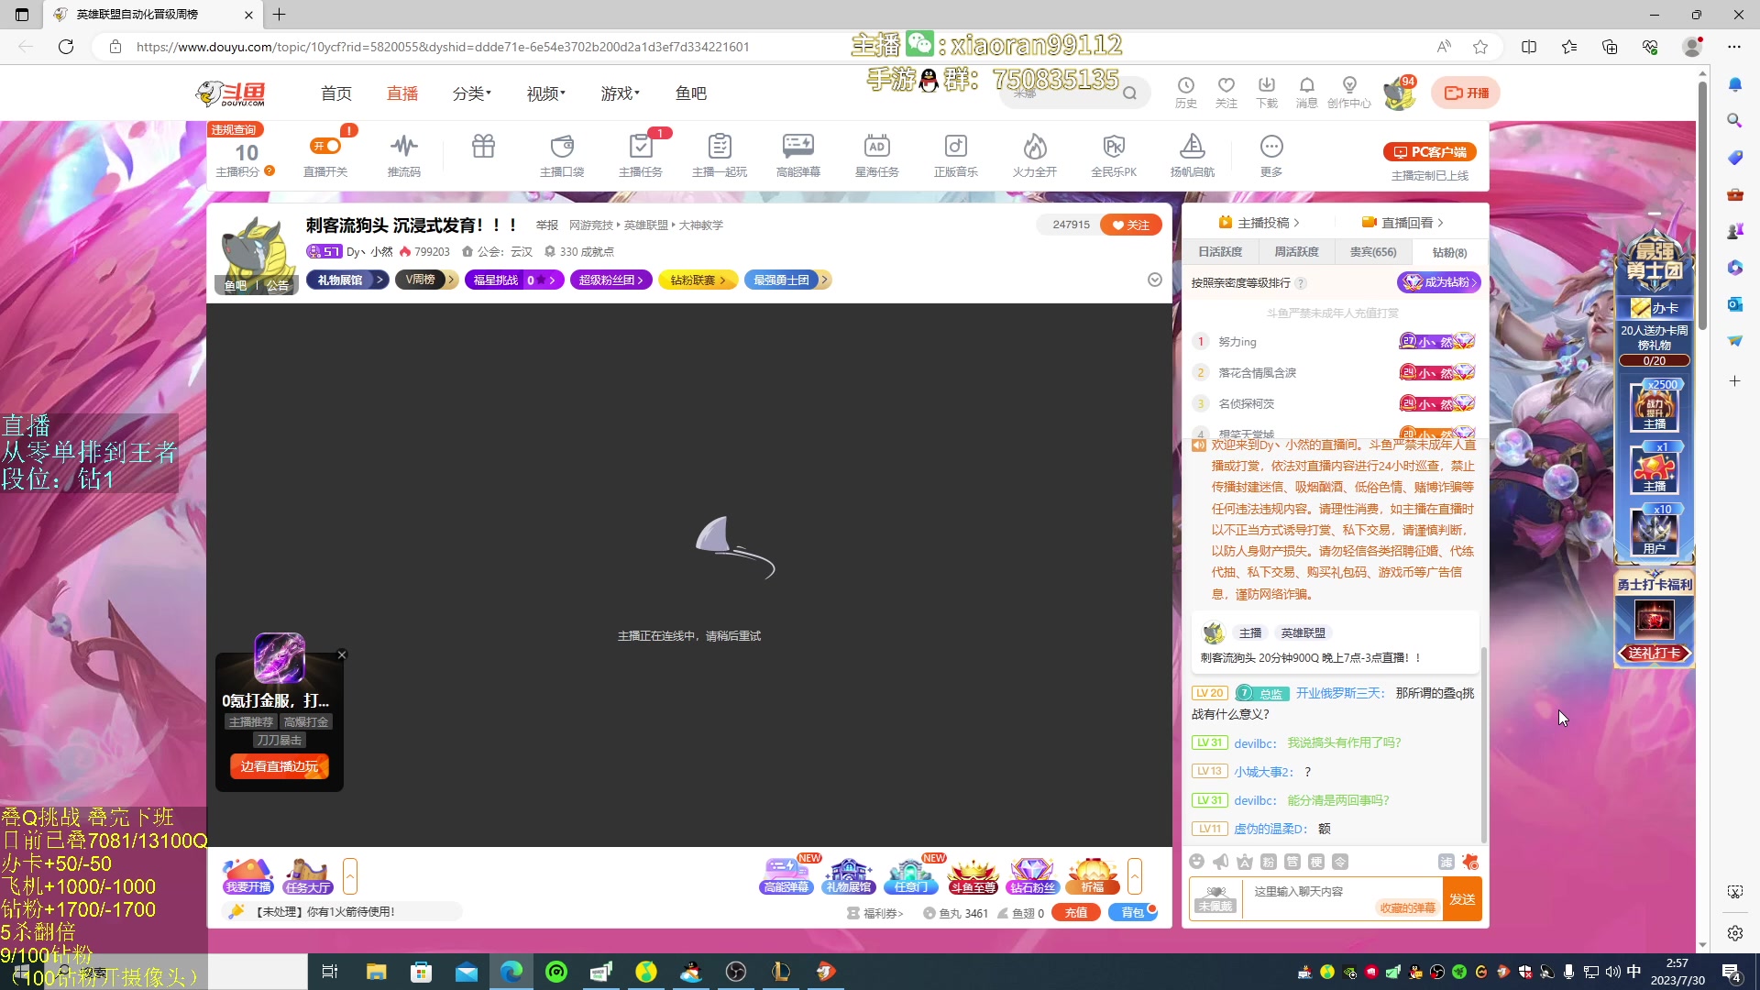The width and height of the screenshot is (1760, 990).
Task: Click the 背包 backpack button
Action: point(1133,913)
